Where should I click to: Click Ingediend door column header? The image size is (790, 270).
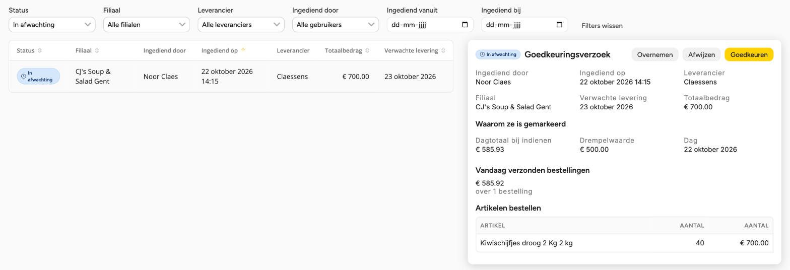(x=165, y=51)
